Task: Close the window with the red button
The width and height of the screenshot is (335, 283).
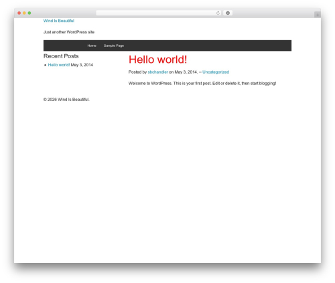Action: [19, 13]
